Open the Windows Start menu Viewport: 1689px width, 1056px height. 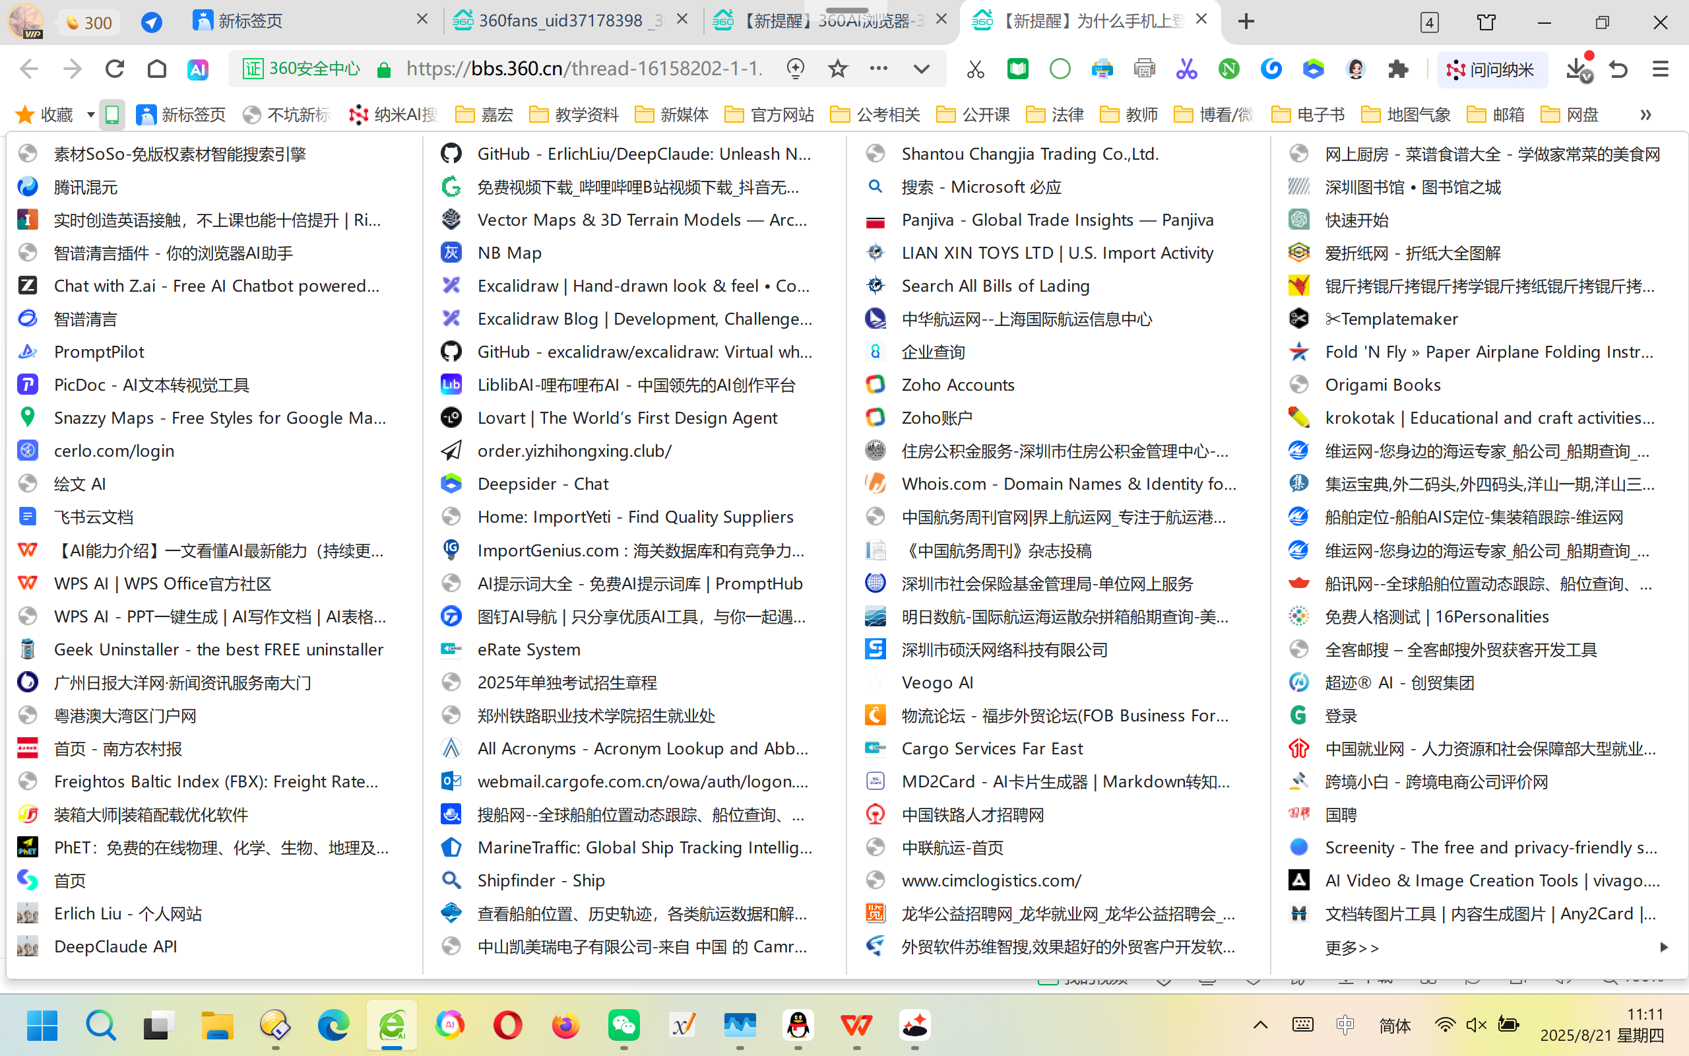click(x=43, y=1025)
